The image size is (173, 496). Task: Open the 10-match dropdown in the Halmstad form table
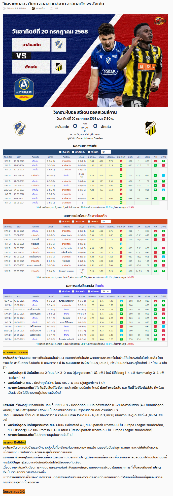point(106,222)
